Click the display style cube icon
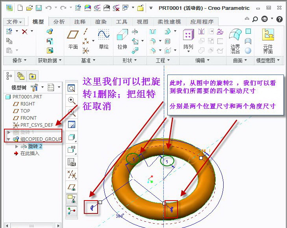 coord(72,137)
